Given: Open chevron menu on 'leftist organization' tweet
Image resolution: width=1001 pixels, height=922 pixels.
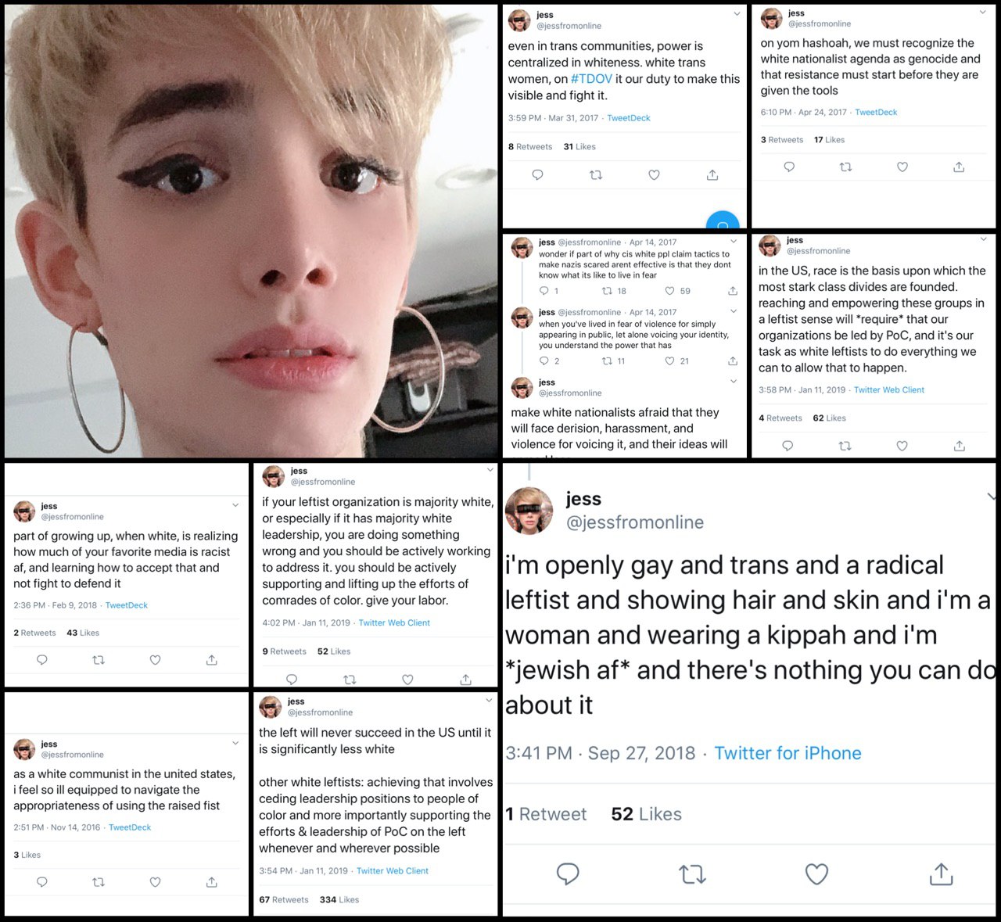Looking at the screenshot, I should click(x=490, y=470).
